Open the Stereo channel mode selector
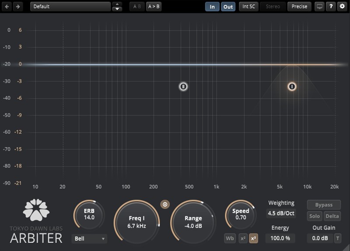 pyautogui.click(x=273, y=7)
